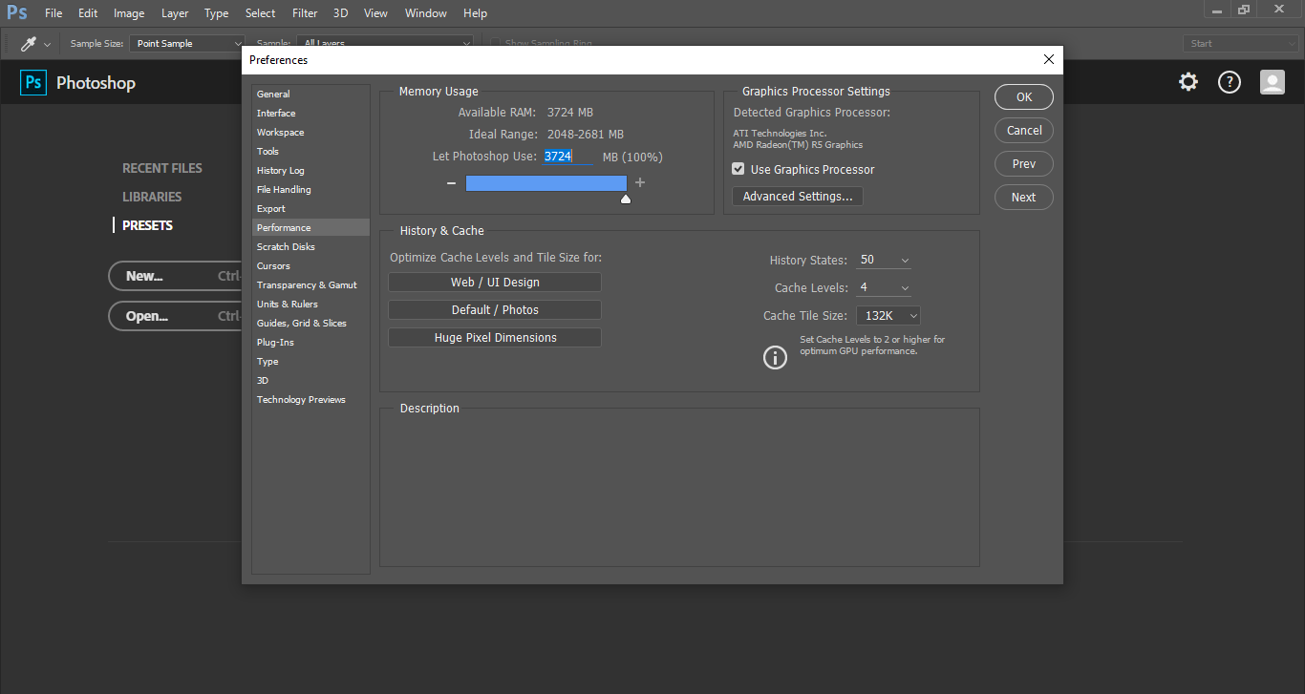Click the Huge Pixel Dimensions button

click(495, 338)
